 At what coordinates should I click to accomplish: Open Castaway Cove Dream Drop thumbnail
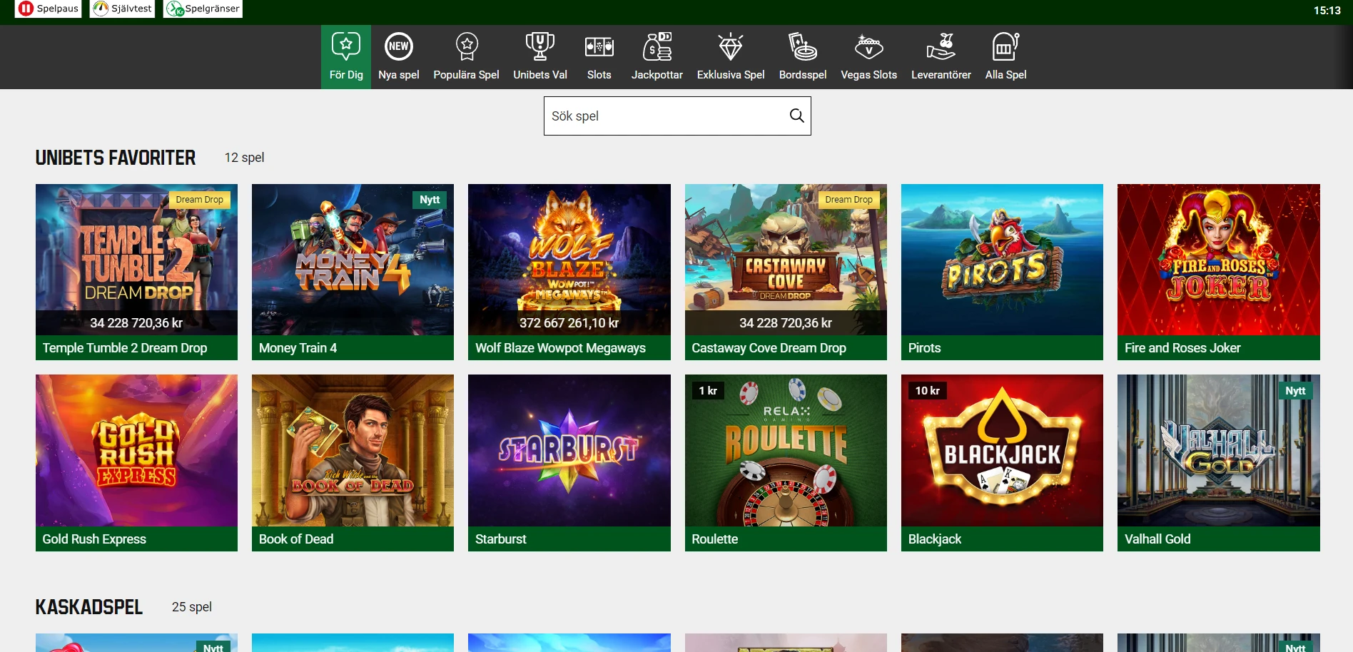point(786,260)
